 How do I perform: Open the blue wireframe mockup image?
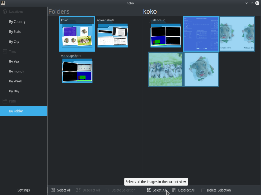coord(201,34)
